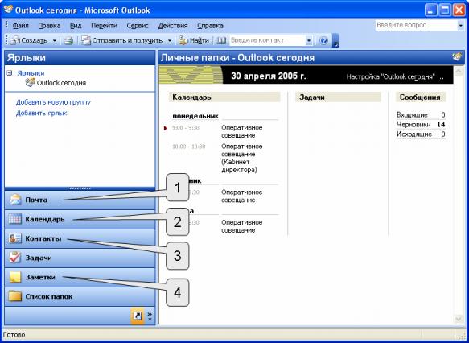Open the Введите контакт combo box arrow
This screenshot has height=343, width=469.
click(x=309, y=40)
